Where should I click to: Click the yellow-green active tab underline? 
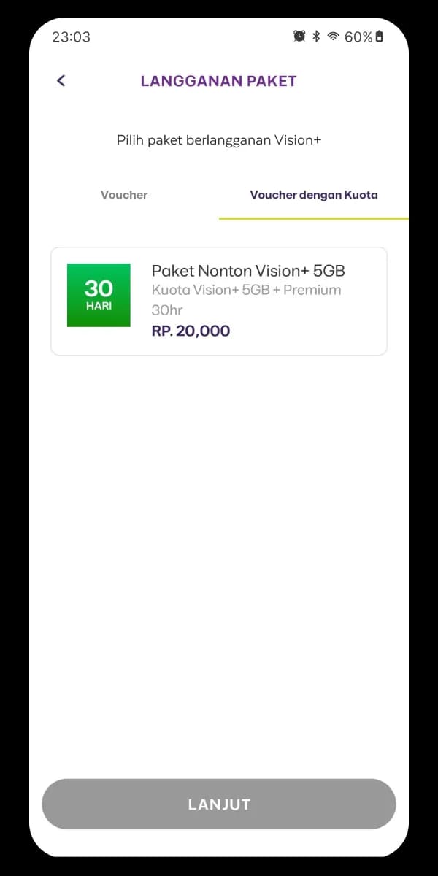click(314, 218)
